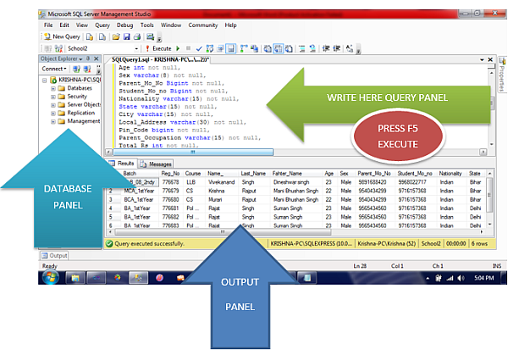The width and height of the screenshot is (508, 350).
Task: Toggle IntelliSense Enabled in the toolbar
Action: pyautogui.click(x=230, y=48)
